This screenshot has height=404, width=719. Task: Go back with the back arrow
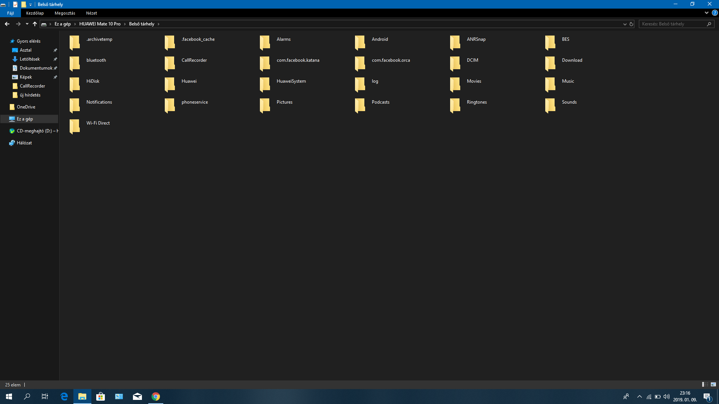click(x=7, y=24)
